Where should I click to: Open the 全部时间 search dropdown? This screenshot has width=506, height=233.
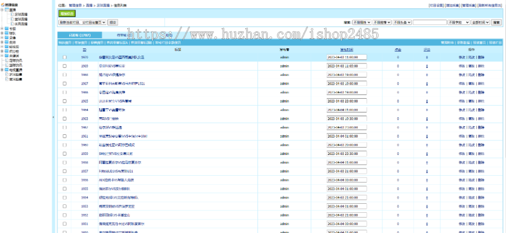pos(481,22)
